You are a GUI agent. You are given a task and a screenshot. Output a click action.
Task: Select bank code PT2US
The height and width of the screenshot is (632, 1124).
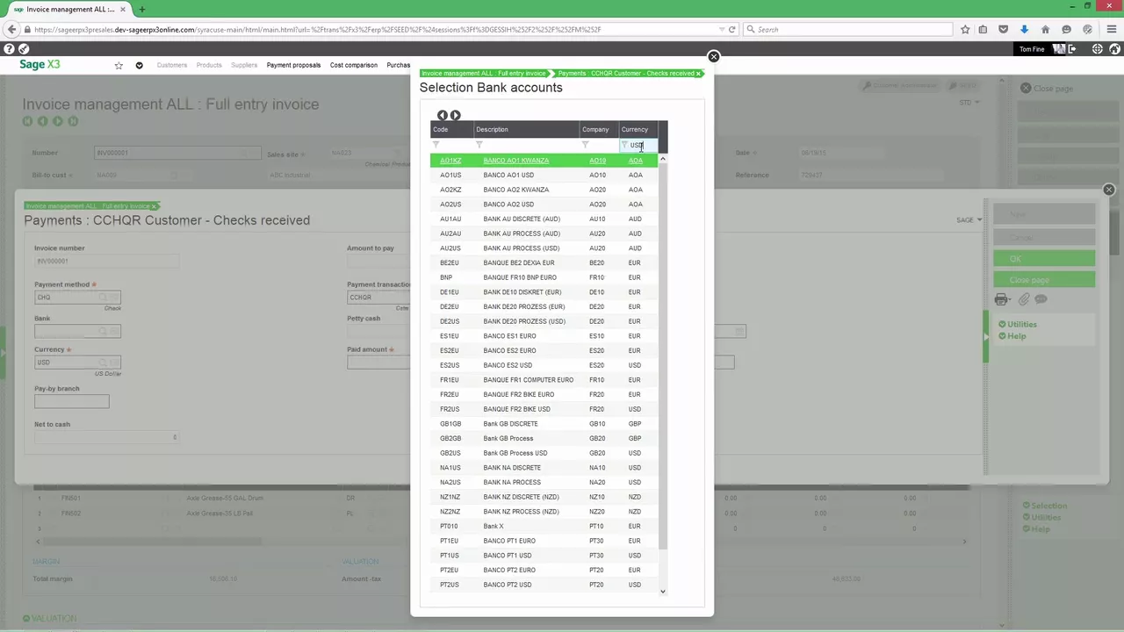click(450, 585)
